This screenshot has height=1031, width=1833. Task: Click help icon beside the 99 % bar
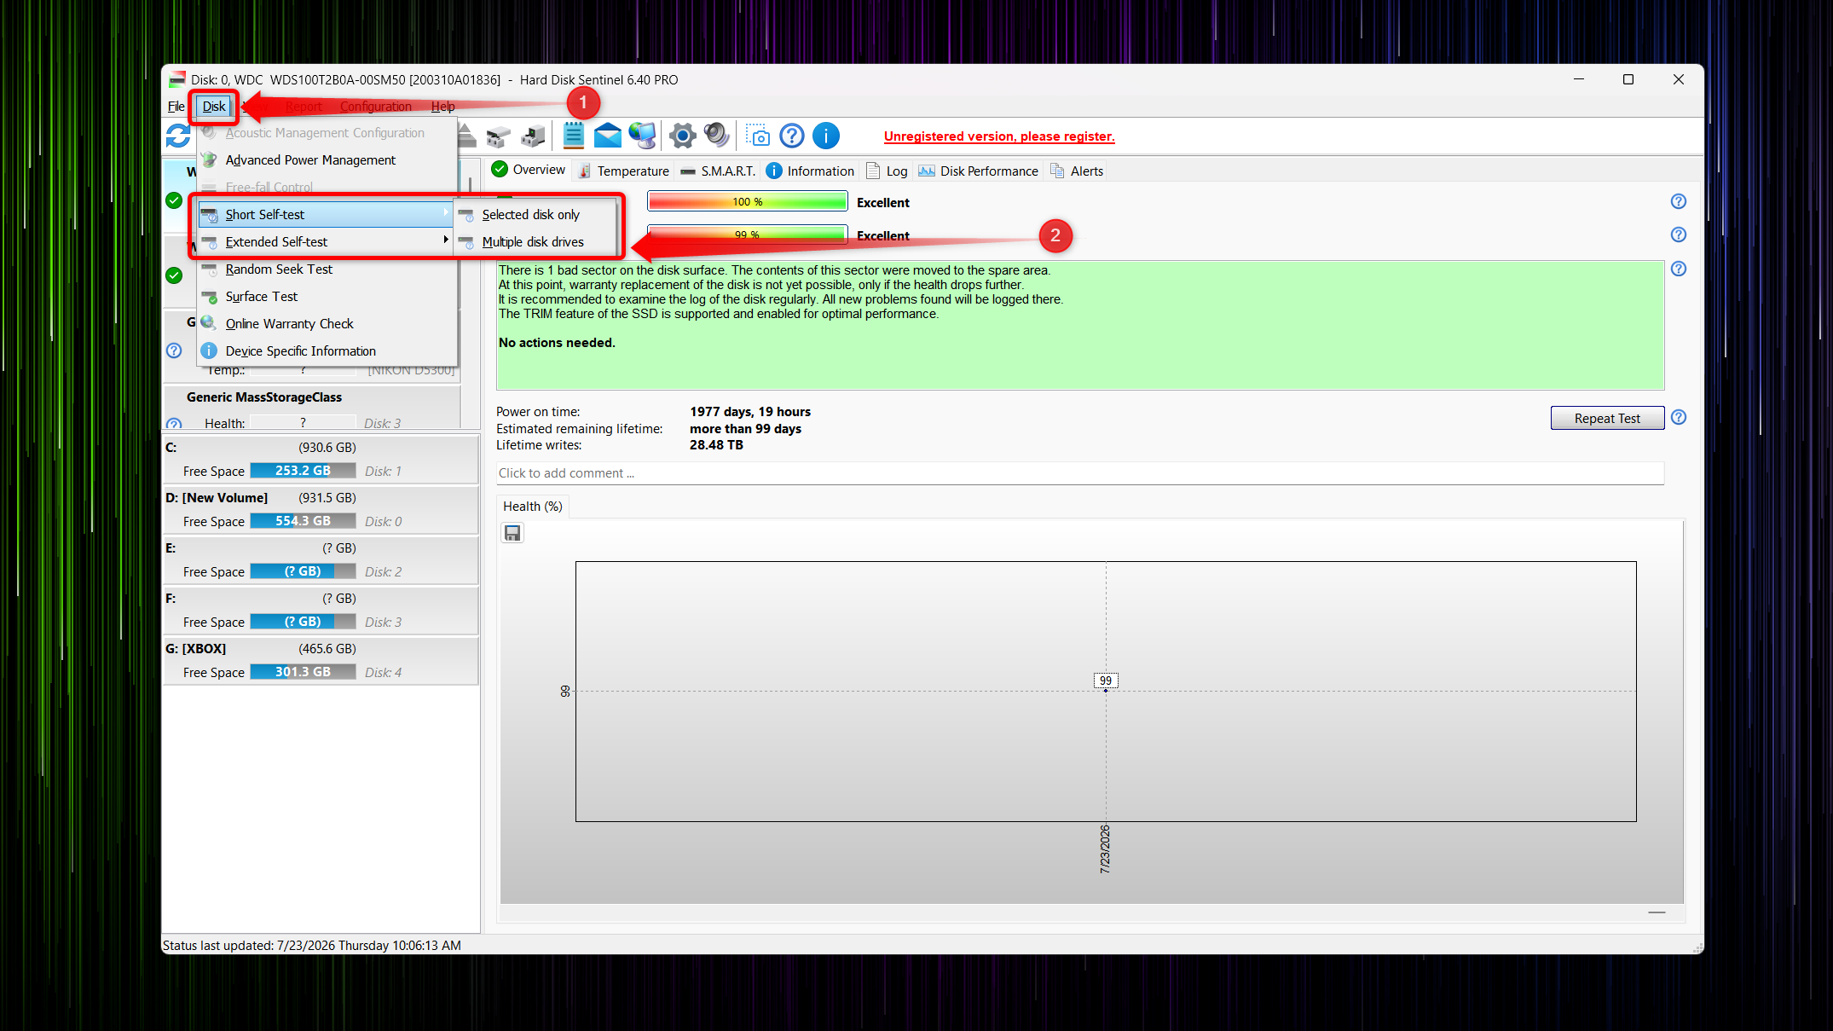1679,235
